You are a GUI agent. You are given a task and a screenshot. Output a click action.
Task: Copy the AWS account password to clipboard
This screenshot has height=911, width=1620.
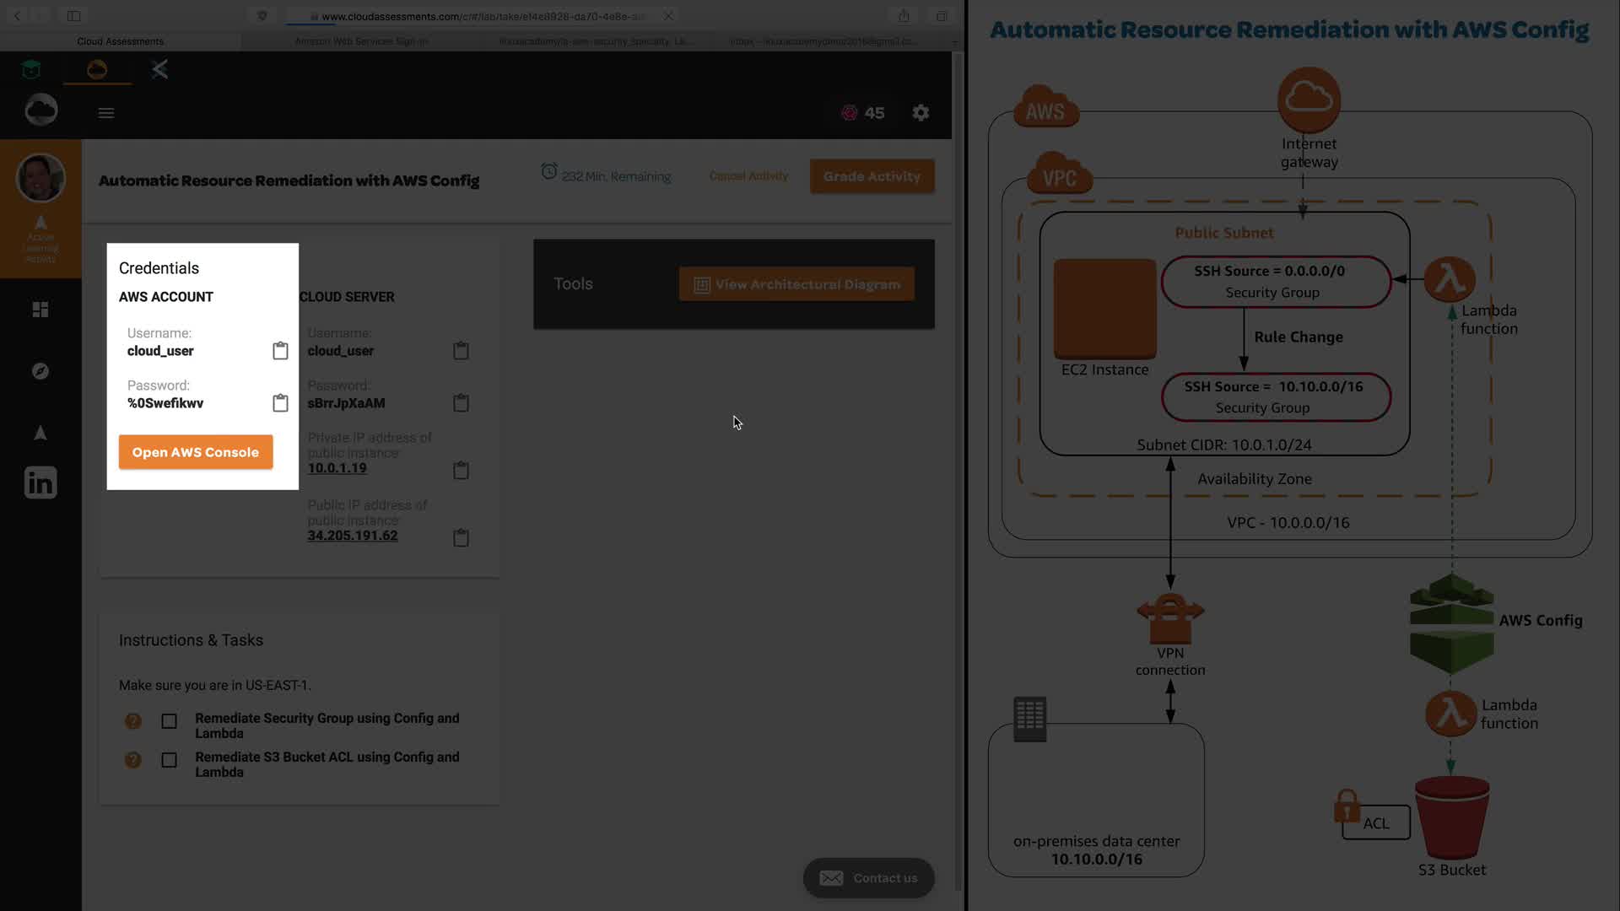(x=280, y=403)
